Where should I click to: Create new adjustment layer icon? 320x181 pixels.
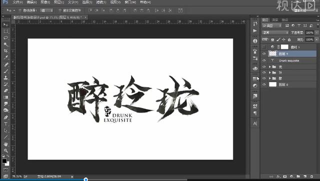tap(291, 176)
